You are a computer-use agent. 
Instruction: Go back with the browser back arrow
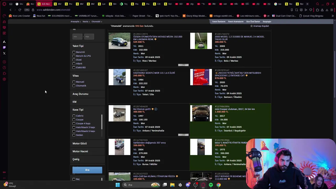(10, 10)
